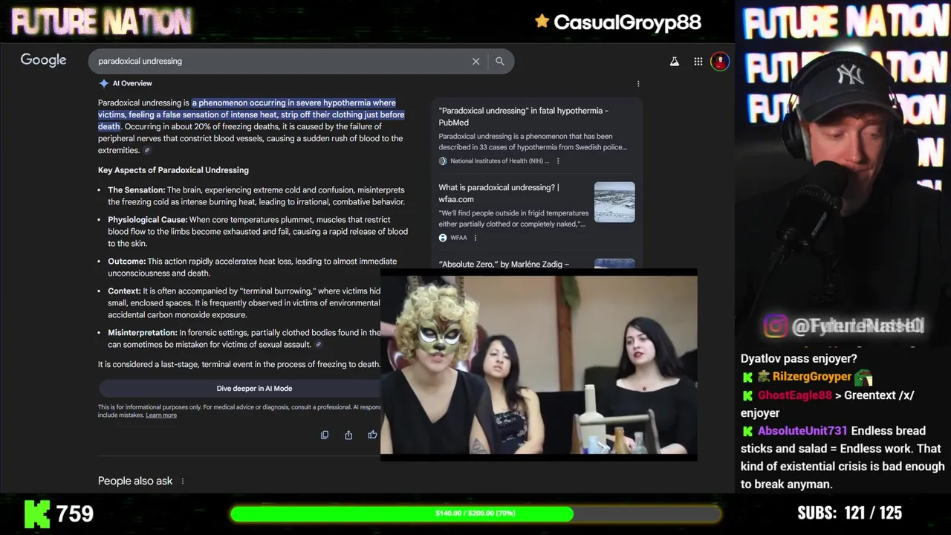Click the Instagram icon on the overlay
Viewport: 951px width, 535px height.
point(775,325)
